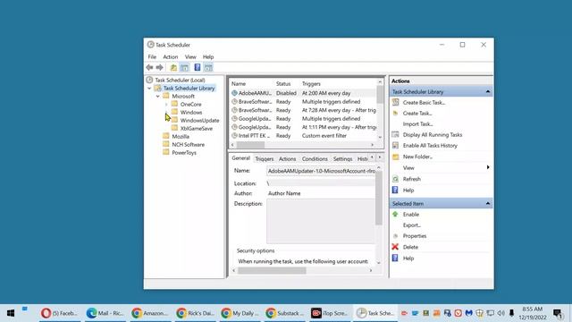This screenshot has height=322, width=572.
Task: Click the details pane horizontal scrollbar thumb
Action: [x=272, y=270]
